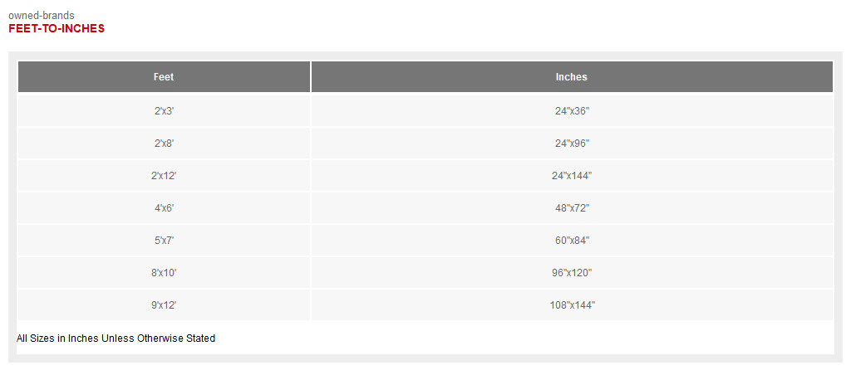Click the 24"x96" inches value
851x375 pixels.
(572, 143)
